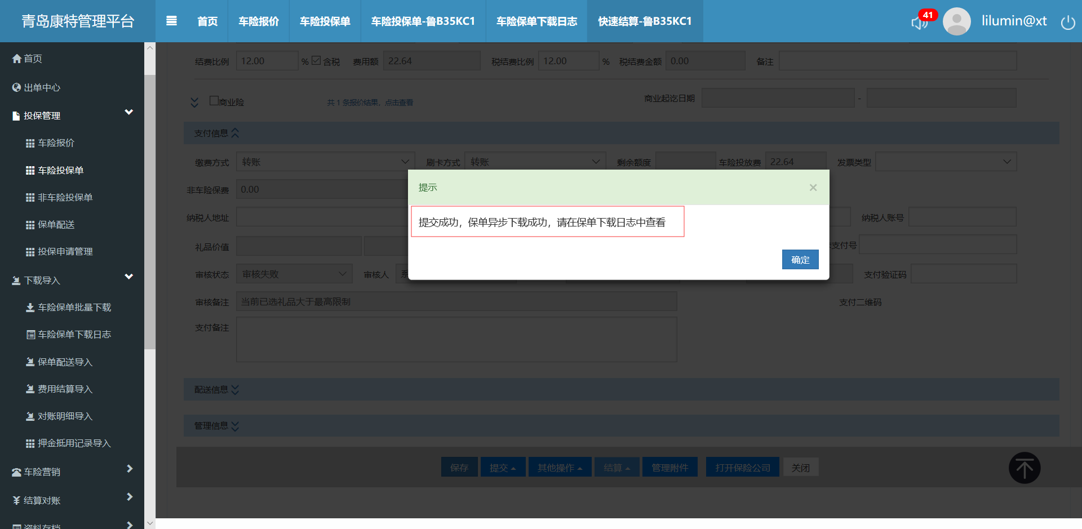Viewport: 1082px width, 529px height.
Task: Open the 刷卡方式 dropdown
Action: tap(535, 162)
